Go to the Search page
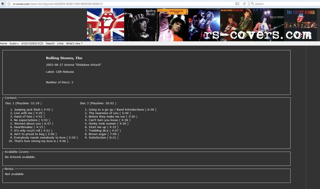 pos(50,43)
